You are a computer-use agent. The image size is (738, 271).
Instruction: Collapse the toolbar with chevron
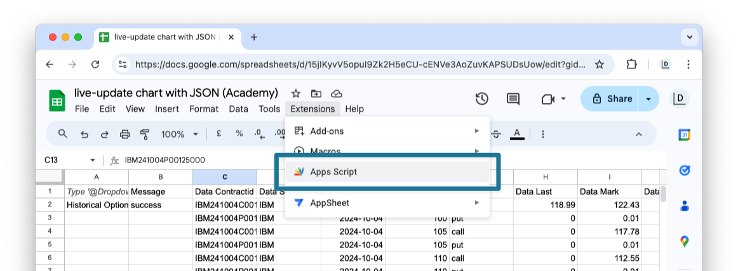[639, 134]
